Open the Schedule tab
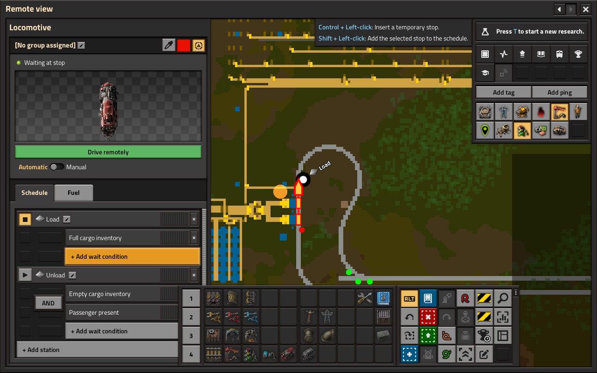597x373 pixels. (35, 193)
